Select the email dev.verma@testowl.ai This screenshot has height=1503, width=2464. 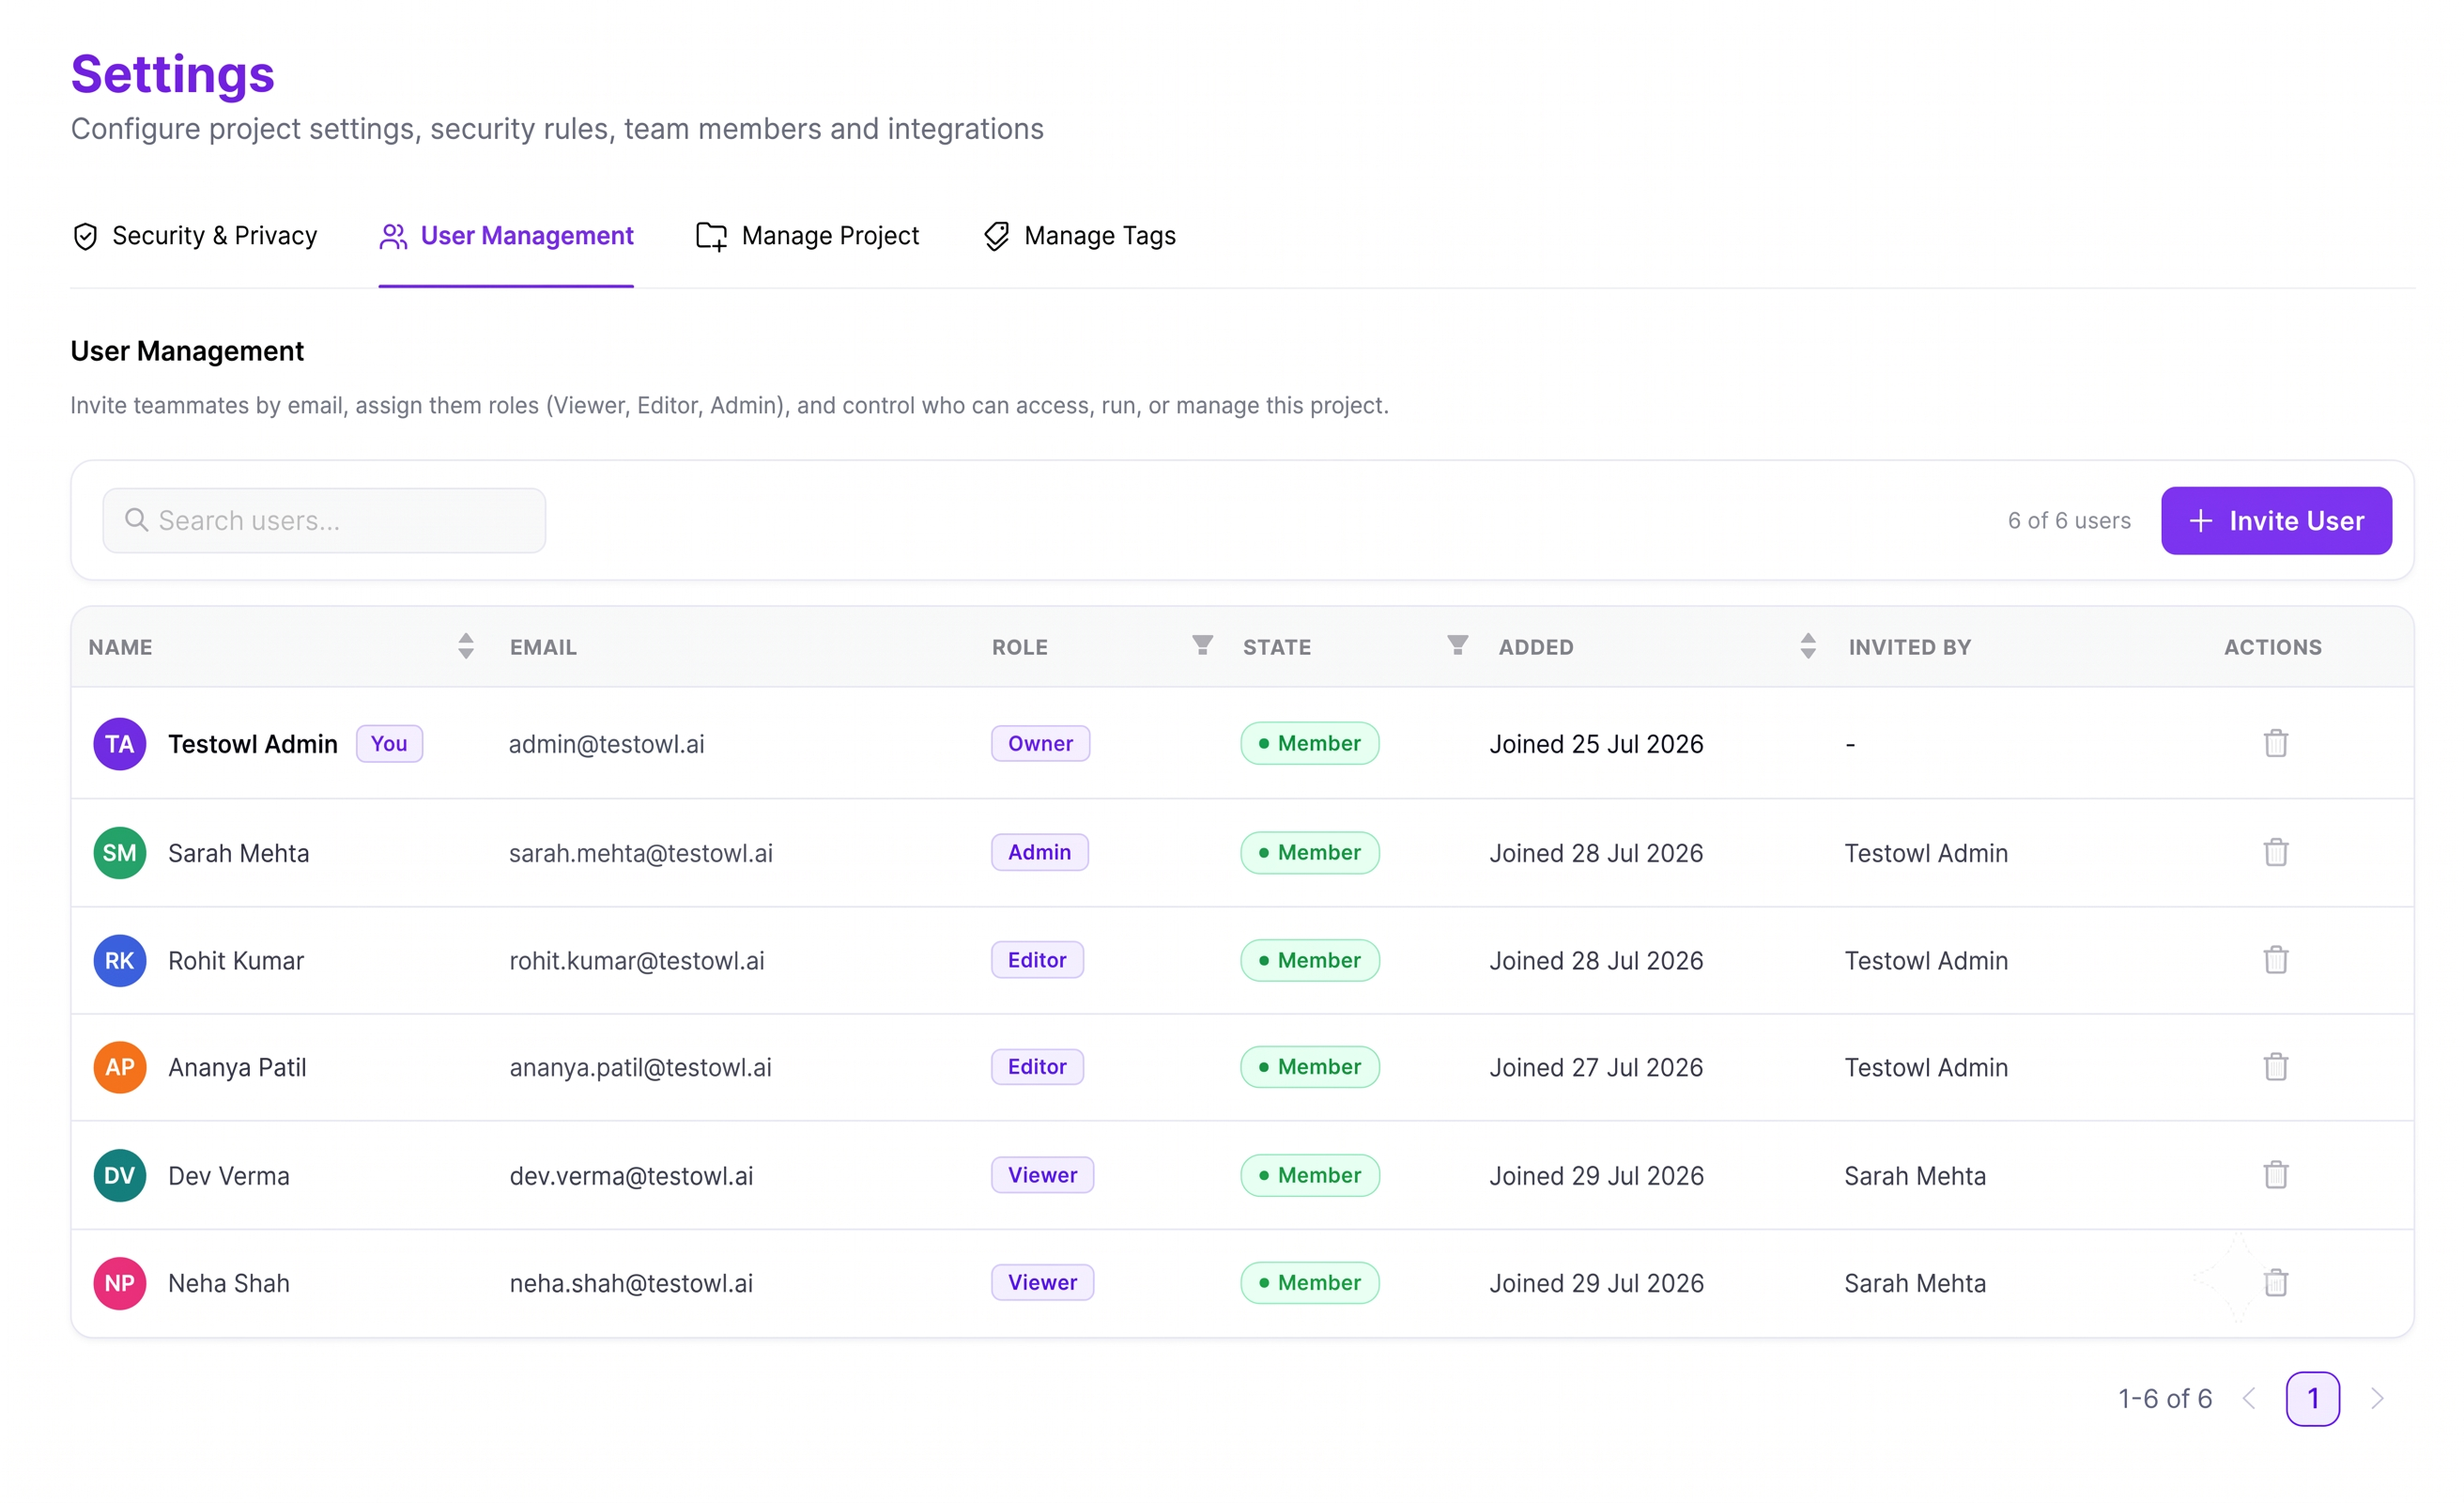pyautogui.click(x=631, y=1176)
